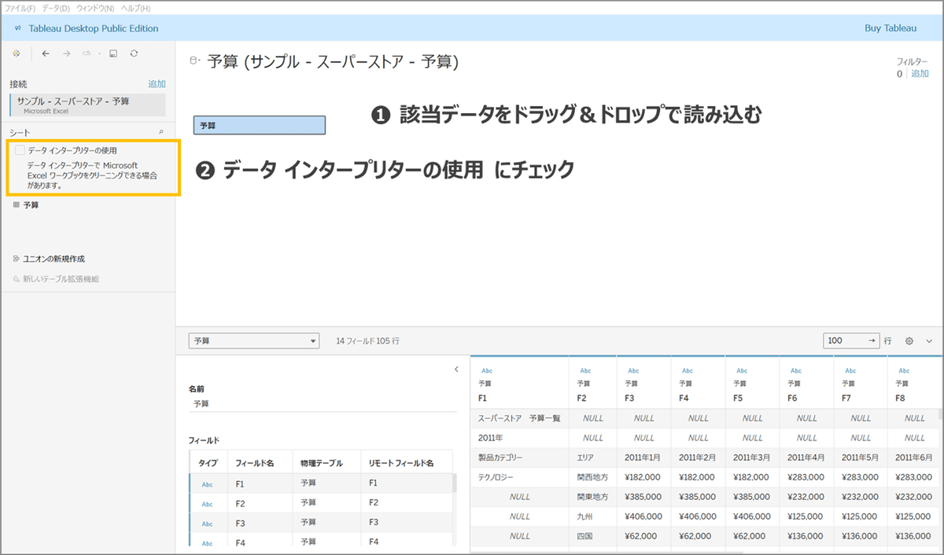Click the fields list vertical scrollbar
The width and height of the screenshot is (944, 555).
click(455, 483)
